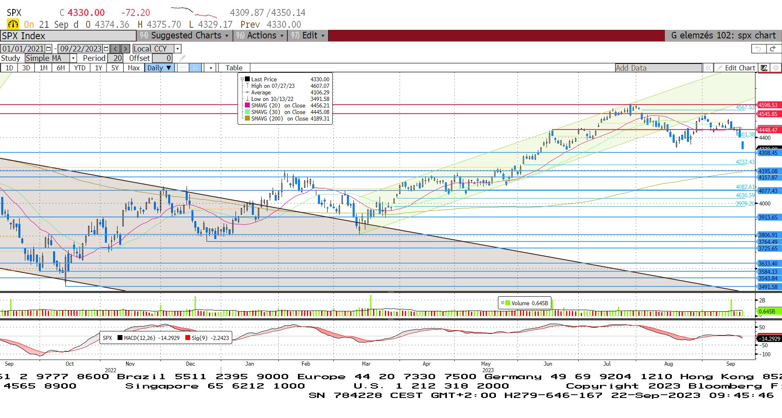Click the redo arrow button
The width and height of the screenshot is (782, 418).
773,49
